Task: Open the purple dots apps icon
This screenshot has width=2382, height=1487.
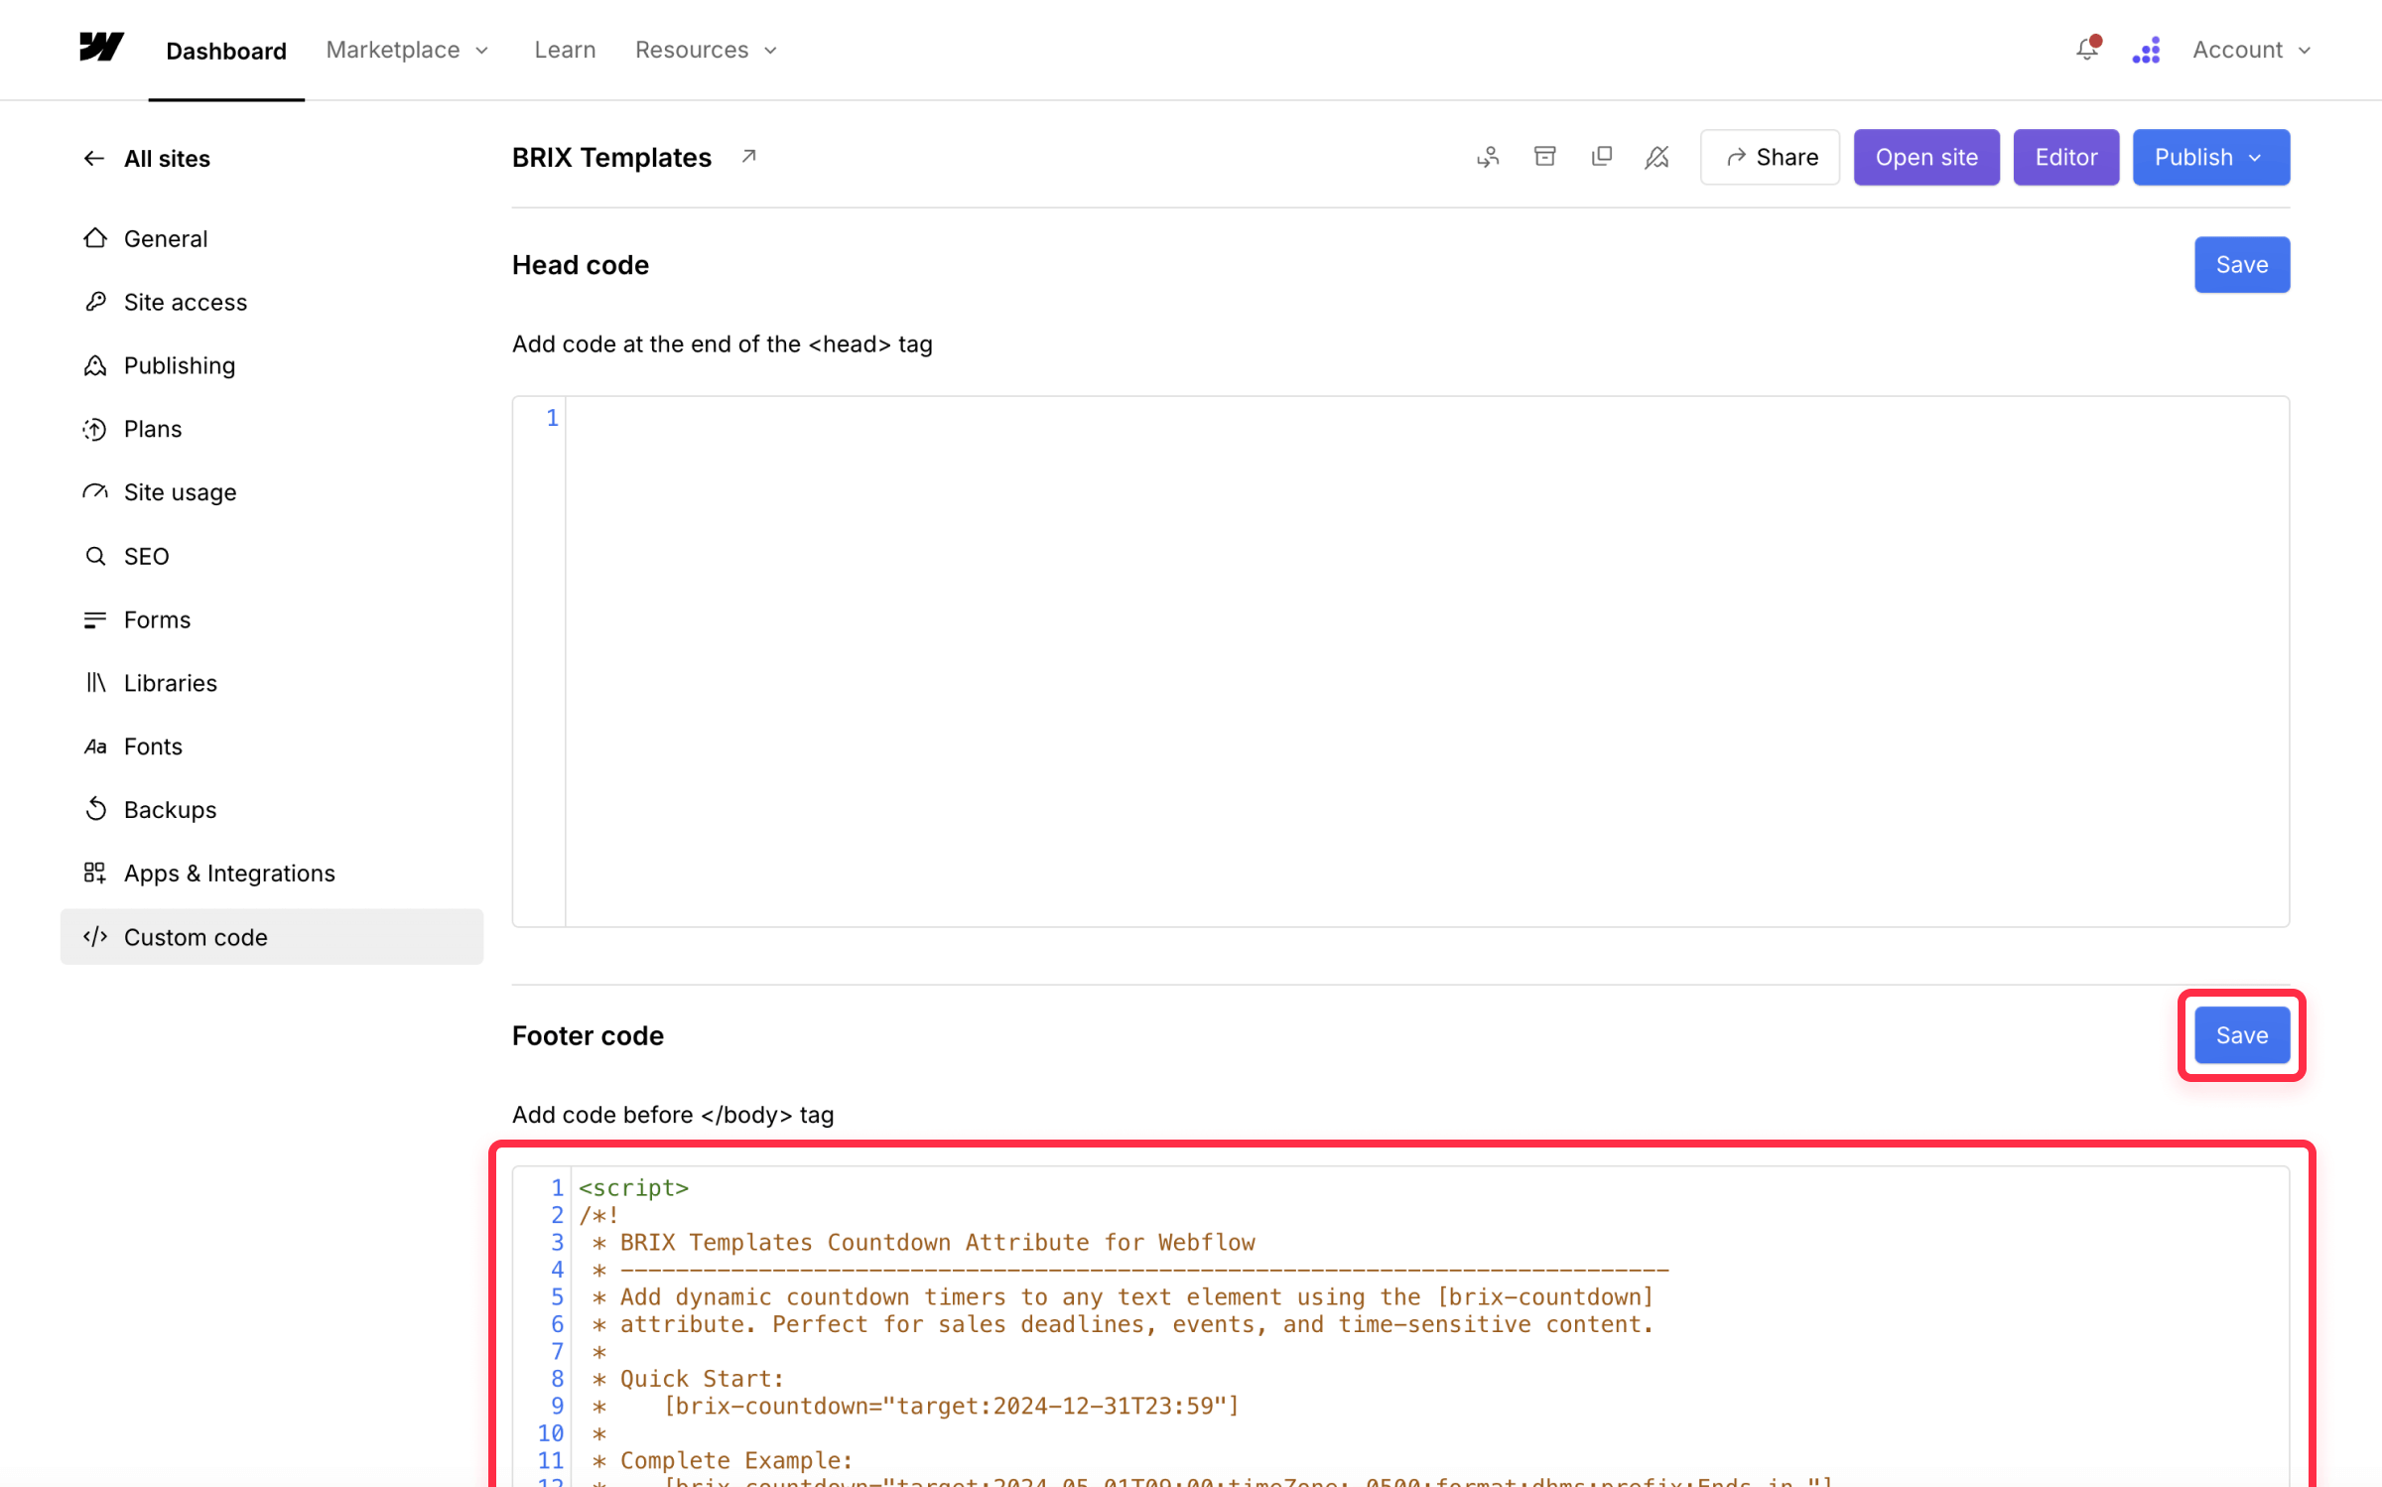Action: pyautogui.click(x=2146, y=50)
